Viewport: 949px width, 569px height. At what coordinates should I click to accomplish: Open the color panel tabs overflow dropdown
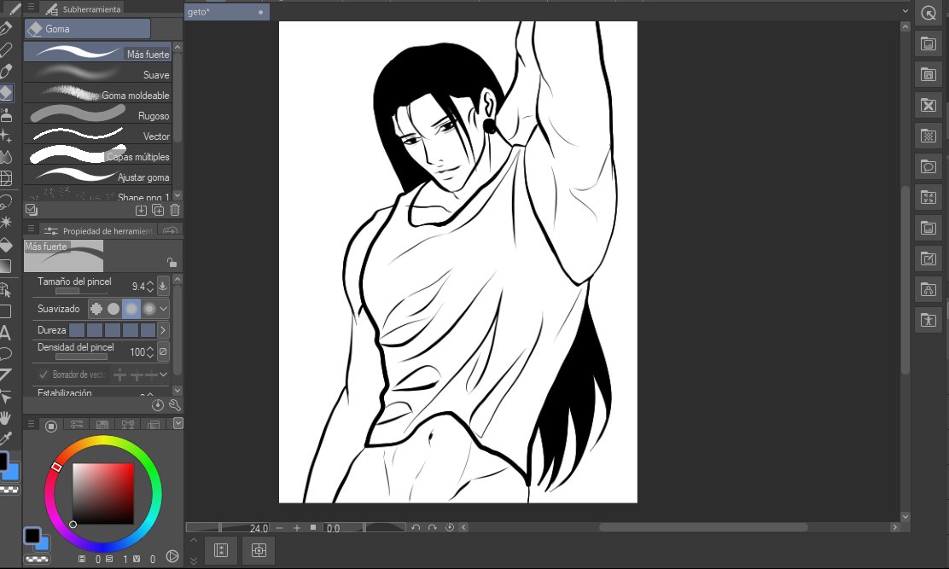coord(178,423)
